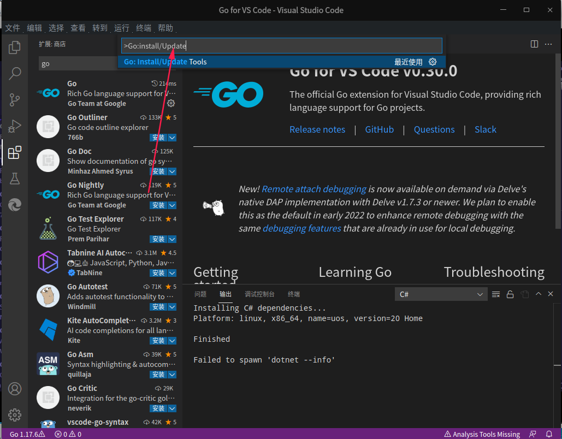Viewport: 562px width, 439px height.
Task: Open the 查看 menu
Action: tap(78, 28)
